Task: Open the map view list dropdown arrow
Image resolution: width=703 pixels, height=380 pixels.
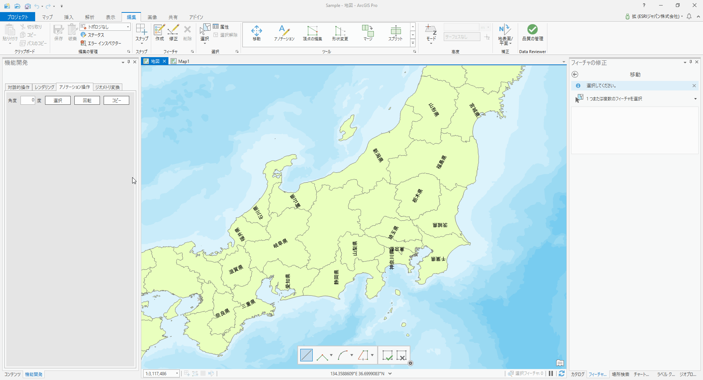Action: click(564, 62)
